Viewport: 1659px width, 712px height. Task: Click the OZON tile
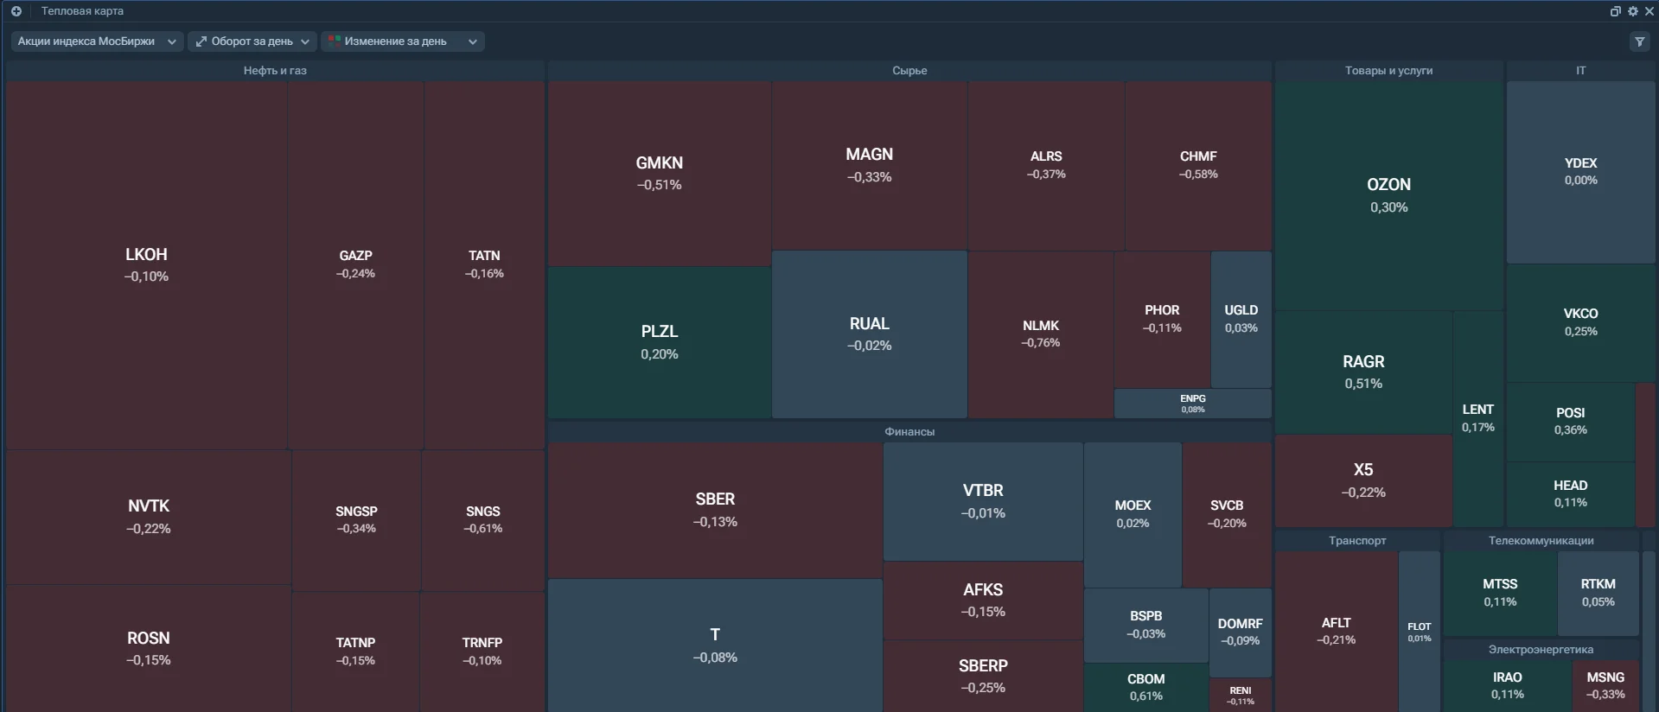coord(1388,196)
